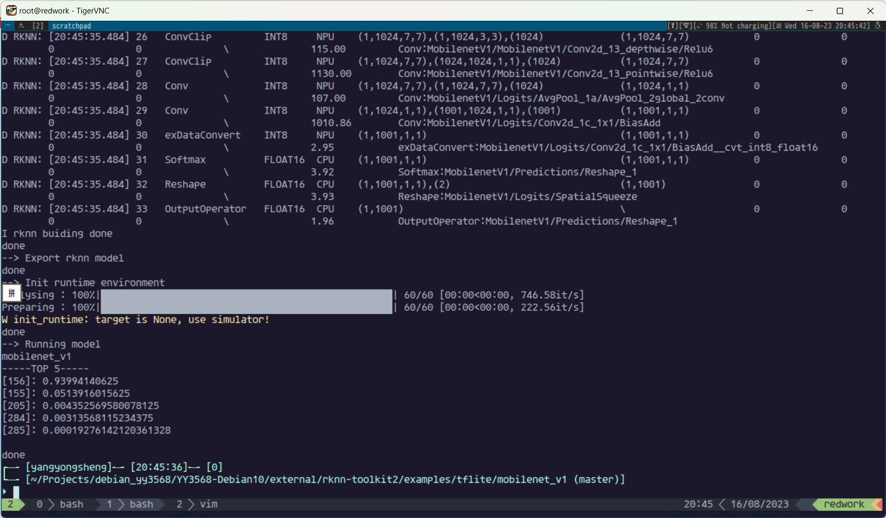The width and height of the screenshot is (886, 518).
Task: Click the value '1010.86' in the log
Action: [x=331, y=123]
